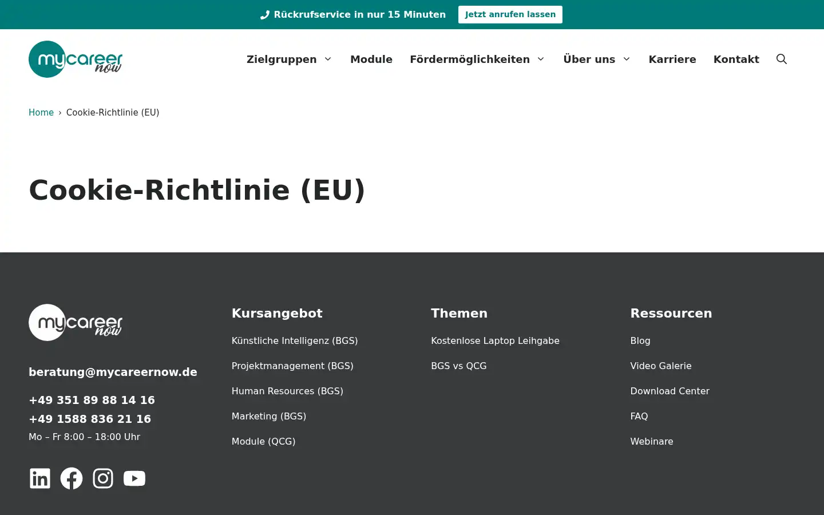This screenshot has height=515, width=824.
Task: Expand the Über uns dropdown chevron
Action: (x=627, y=59)
